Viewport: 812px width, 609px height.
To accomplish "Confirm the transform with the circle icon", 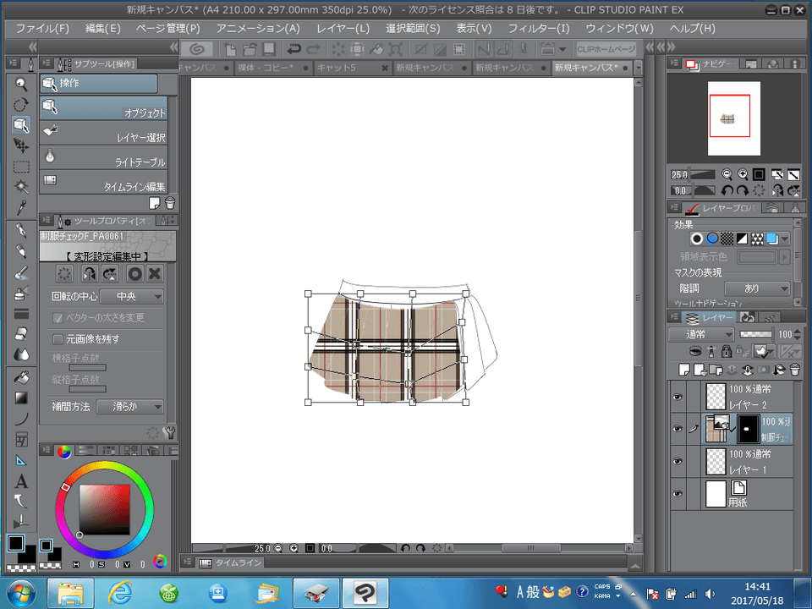I will tap(134, 273).
